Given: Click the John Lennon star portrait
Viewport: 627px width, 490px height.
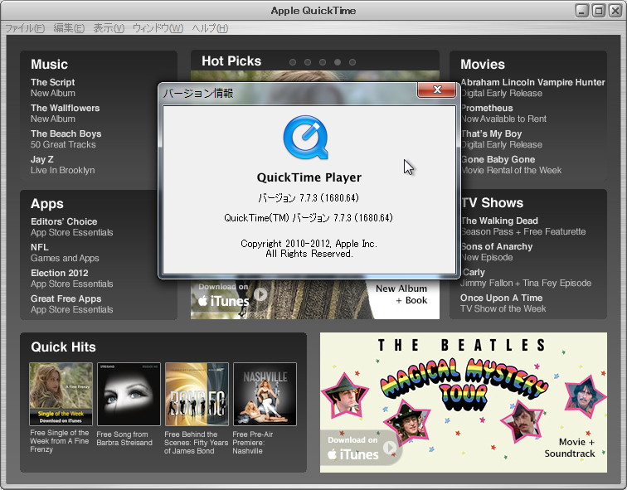Looking at the screenshot, I should (406, 423).
